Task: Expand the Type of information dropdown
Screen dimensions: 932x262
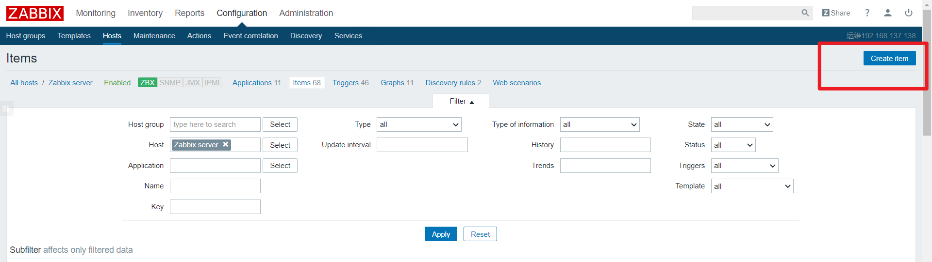Action: (x=599, y=124)
